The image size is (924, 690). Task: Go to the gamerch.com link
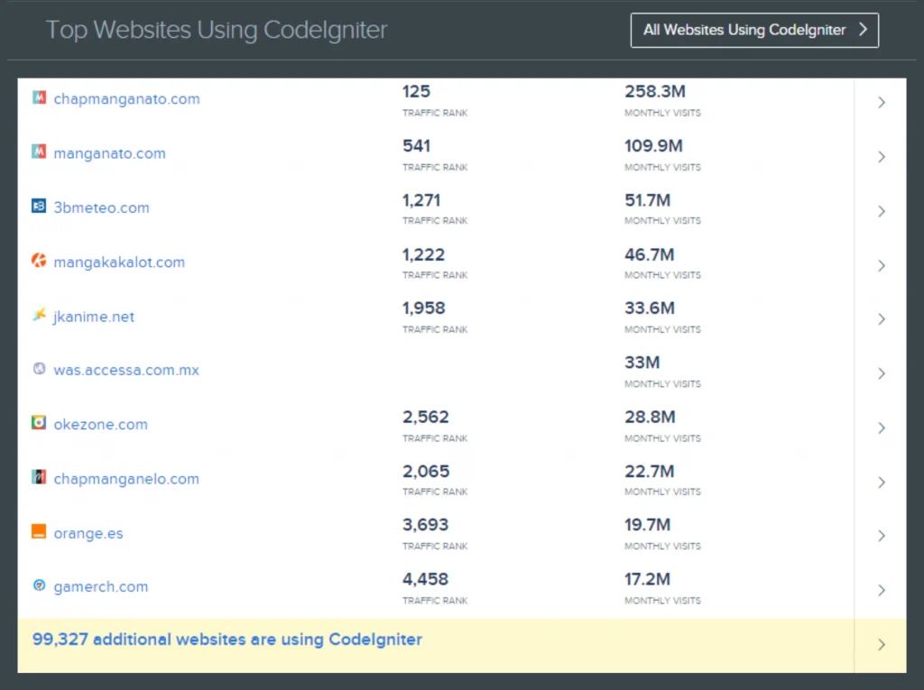(x=101, y=587)
